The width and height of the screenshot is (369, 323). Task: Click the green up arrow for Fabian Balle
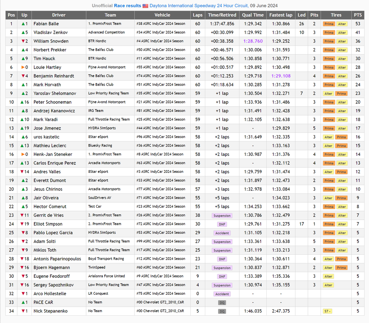point(23,24)
